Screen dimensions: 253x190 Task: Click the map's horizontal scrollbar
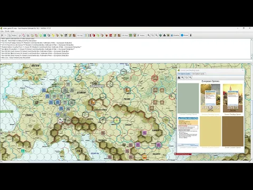tap(125, 161)
